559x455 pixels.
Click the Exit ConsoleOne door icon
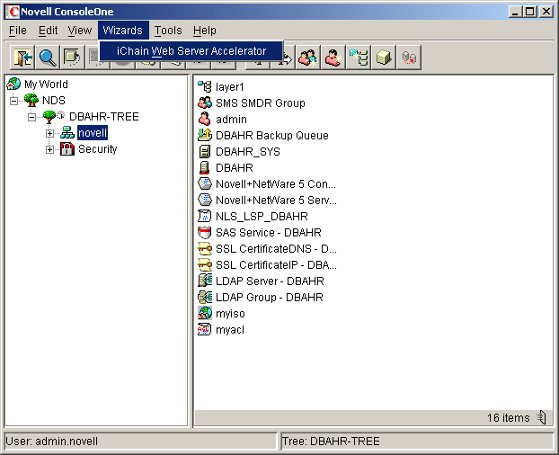tap(22, 57)
